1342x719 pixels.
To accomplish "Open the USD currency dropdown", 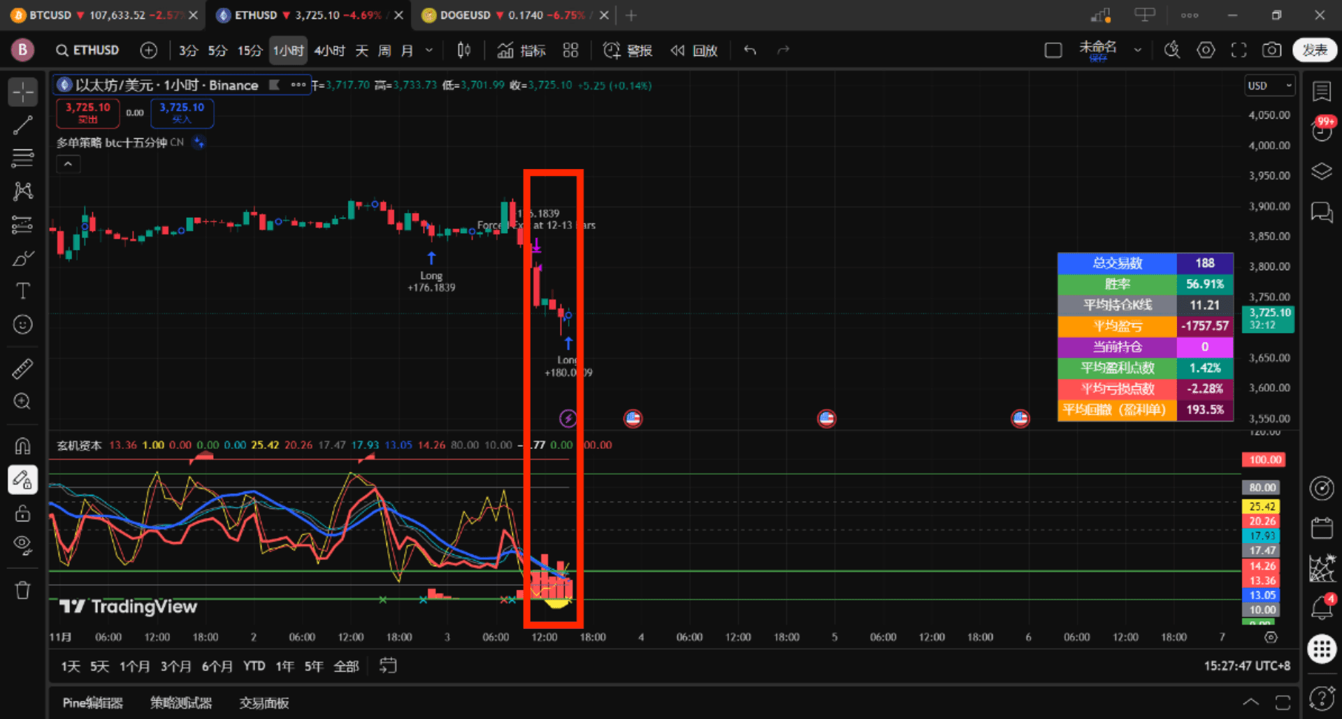I will tap(1269, 86).
